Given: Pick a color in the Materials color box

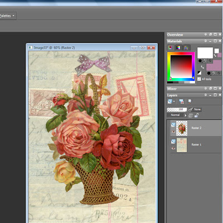Looking at the screenshot, I should tap(181, 66).
